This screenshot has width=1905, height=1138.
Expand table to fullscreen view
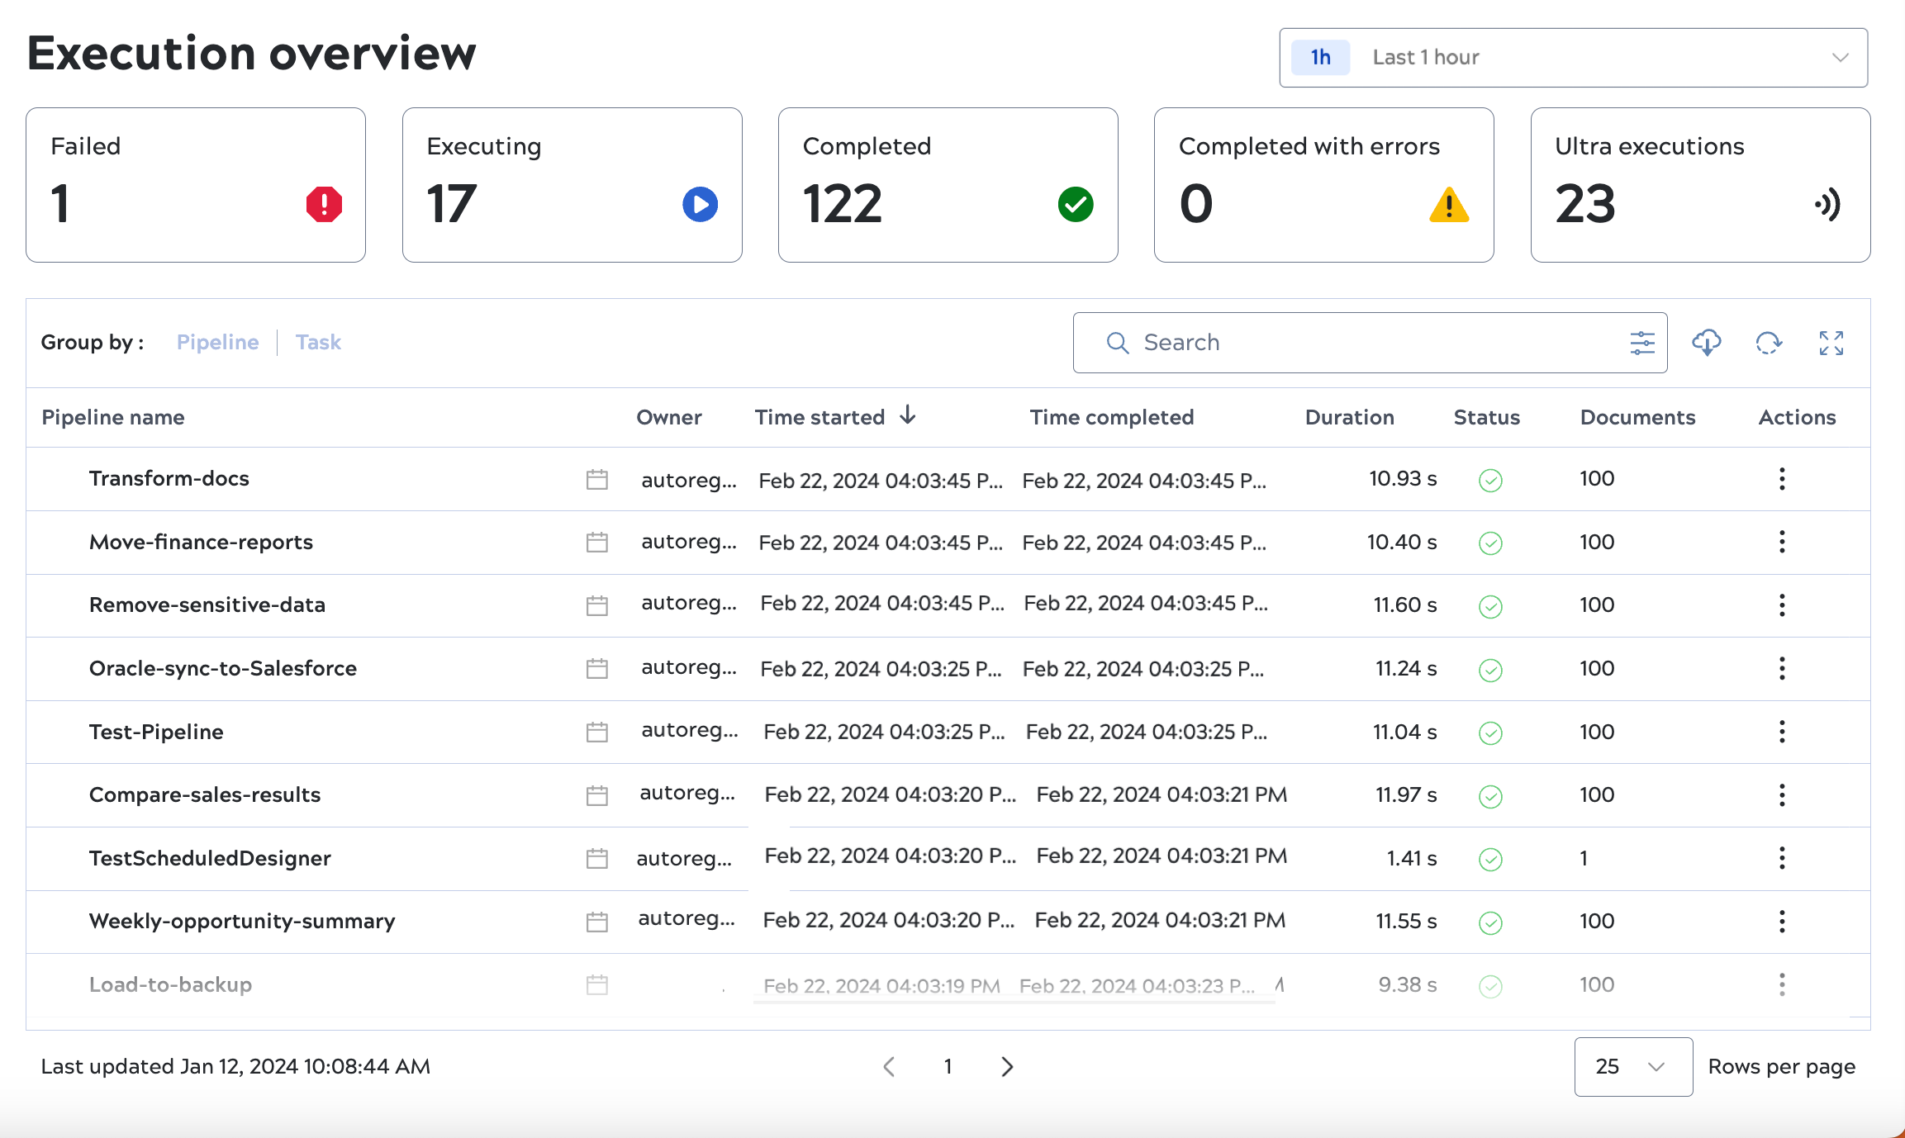(x=1831, y=342)
